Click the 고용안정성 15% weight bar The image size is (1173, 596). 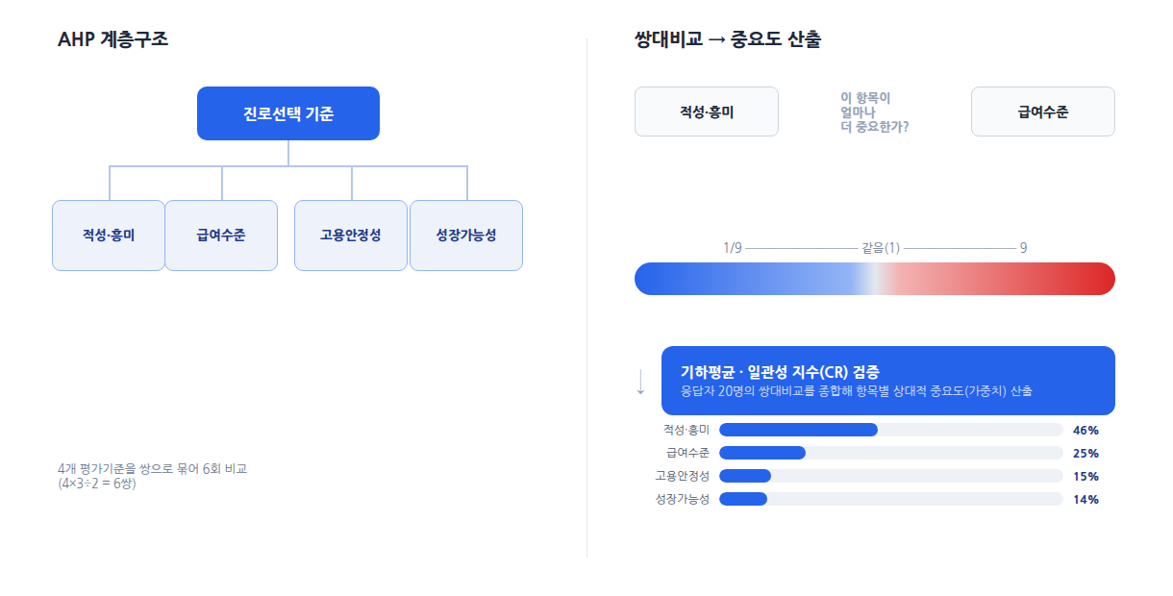(891, 476)
